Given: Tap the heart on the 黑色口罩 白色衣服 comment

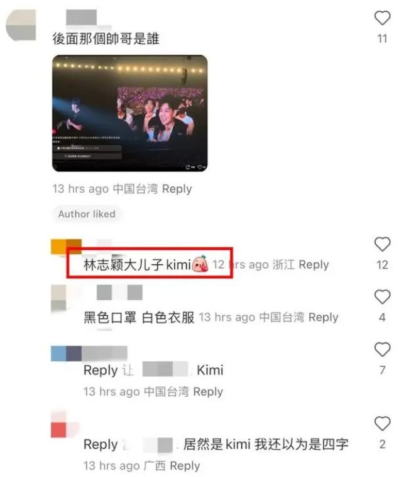Looking at the screenshot, I should 382,297.
